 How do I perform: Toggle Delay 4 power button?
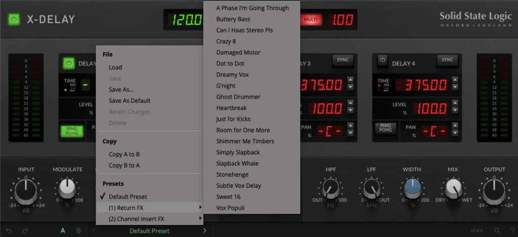click(x=382, y=60)
